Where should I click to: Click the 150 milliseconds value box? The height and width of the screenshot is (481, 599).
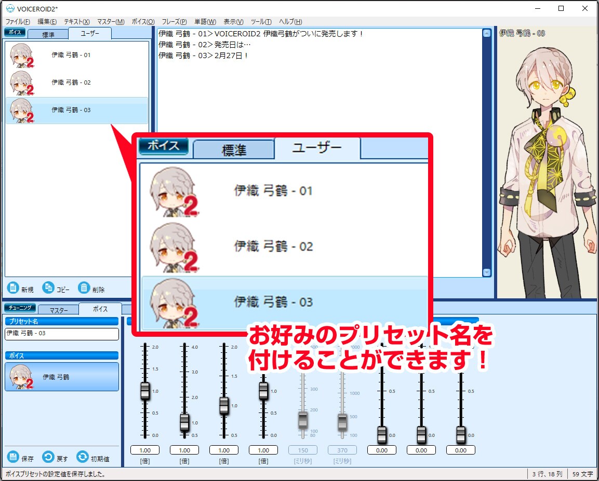tap(303, 450)
